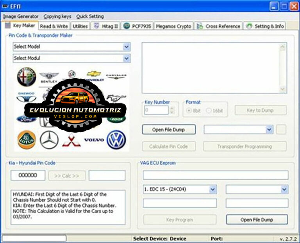Open the Select Modul dropdown

pos(127,58)
